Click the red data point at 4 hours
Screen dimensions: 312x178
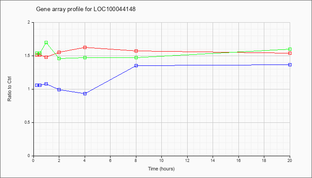click(85, 47)
